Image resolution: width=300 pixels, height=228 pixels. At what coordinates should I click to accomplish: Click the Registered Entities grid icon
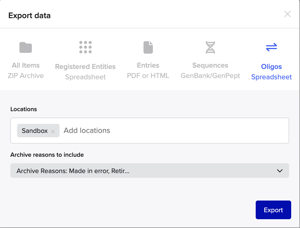click(x=85, y=47)
